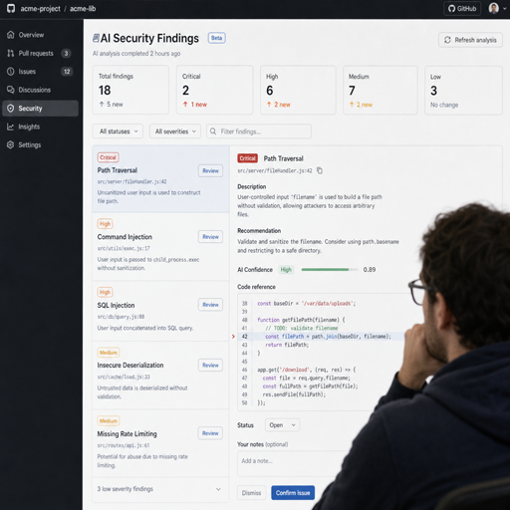Open the Status dropdown set to Open
This screenshot has height=510, width=510.
click(282, 425)
